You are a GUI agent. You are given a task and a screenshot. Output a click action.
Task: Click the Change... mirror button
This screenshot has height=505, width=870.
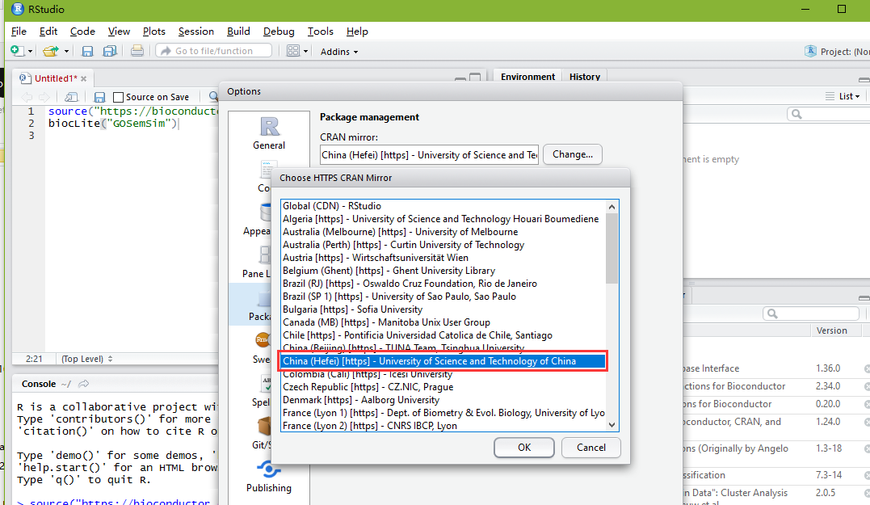[573, 154]
